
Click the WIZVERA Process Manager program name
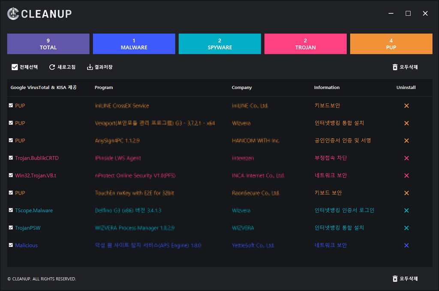[135, 228]
